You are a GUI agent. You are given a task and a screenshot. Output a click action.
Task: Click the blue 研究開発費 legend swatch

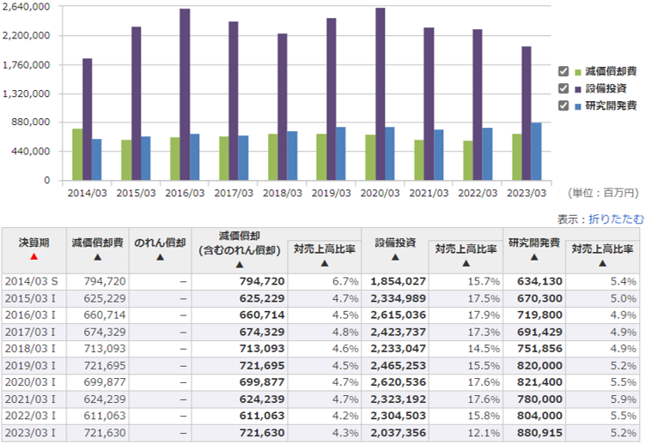(x=579, y=105)
